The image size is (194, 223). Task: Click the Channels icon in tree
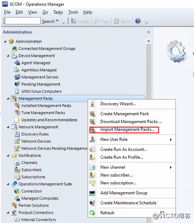pos(17,162)
